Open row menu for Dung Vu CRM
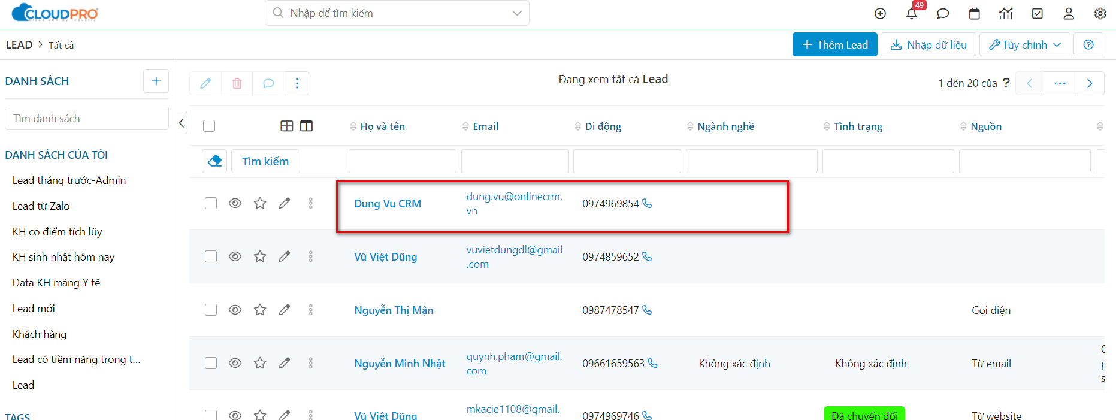 click(310, 203)
